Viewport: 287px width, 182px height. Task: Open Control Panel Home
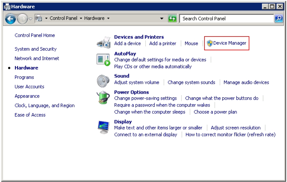tap(34, 35)
